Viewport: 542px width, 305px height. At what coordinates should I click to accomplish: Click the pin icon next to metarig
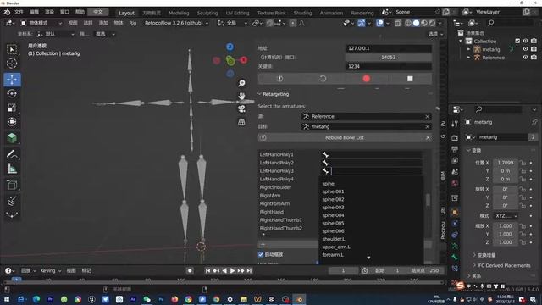click(x=534, y=122)
